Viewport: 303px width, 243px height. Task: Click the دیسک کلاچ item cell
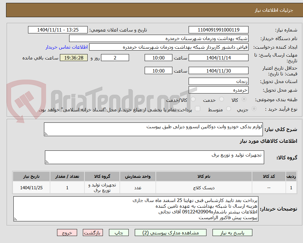[x=204, y=188]
